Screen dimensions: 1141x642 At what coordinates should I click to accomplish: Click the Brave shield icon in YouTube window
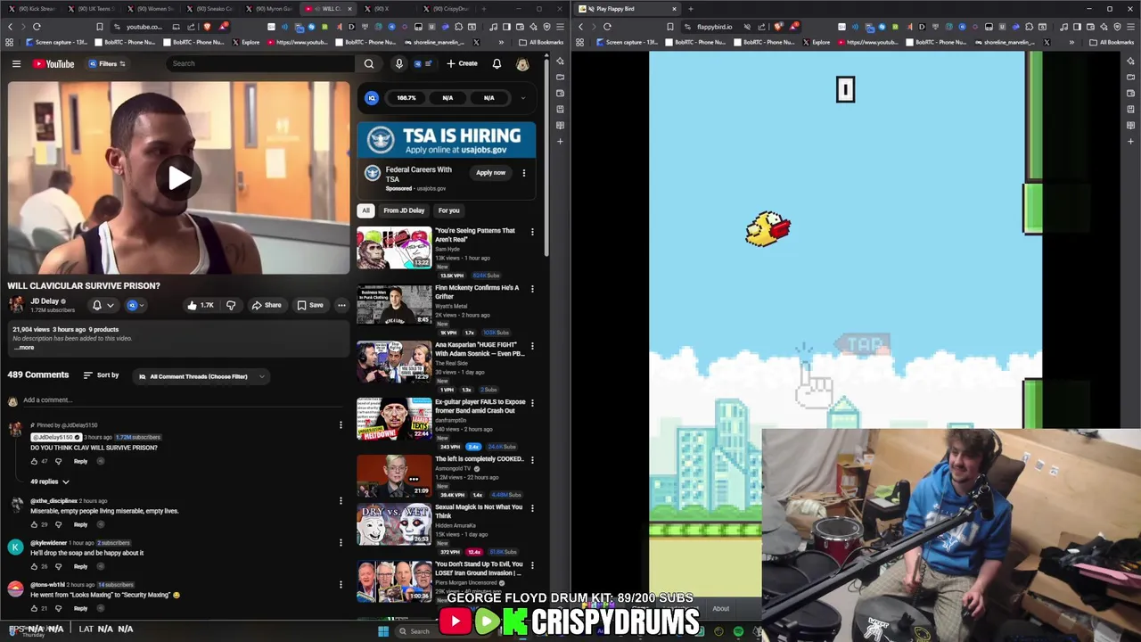tap(207, 27)
